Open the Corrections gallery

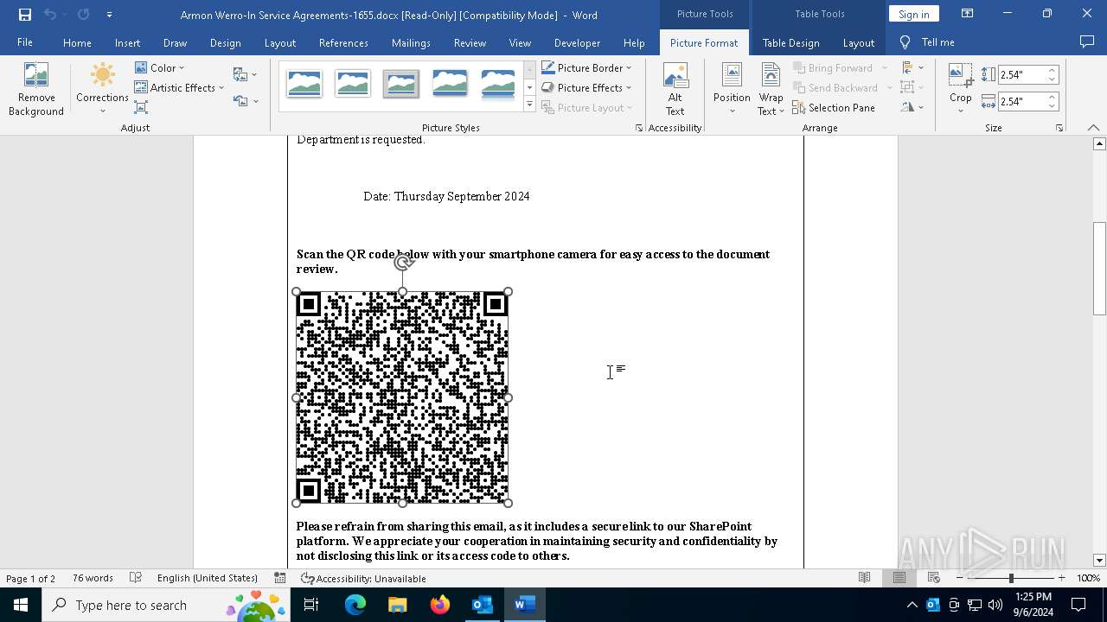click(102, 89)
